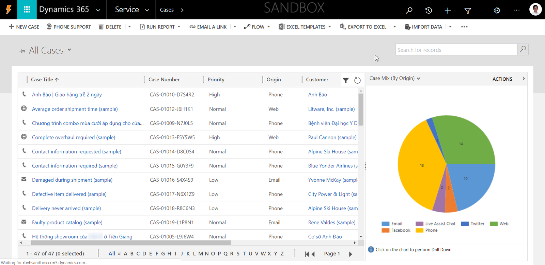Click the magnifier button beside Search for records
This screenshot has width=545, height=265.
point(523,49)
